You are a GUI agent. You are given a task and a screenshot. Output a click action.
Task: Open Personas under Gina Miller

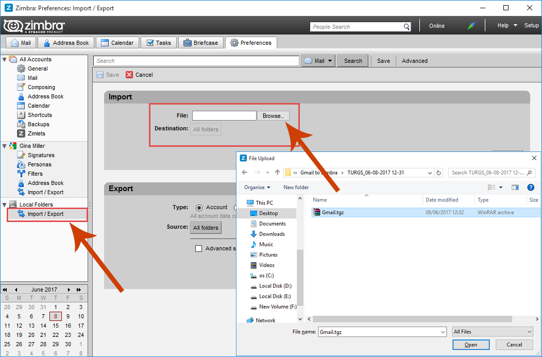[39, 164]
